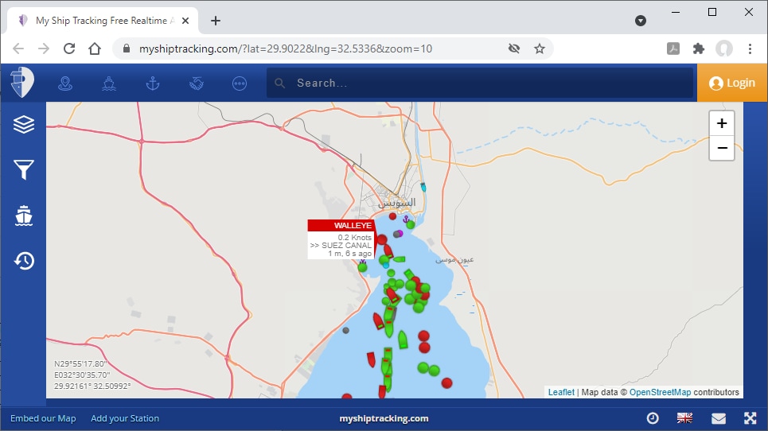
Task: Toggle the eye icon in address bar
Action: (x=514, y=49)
